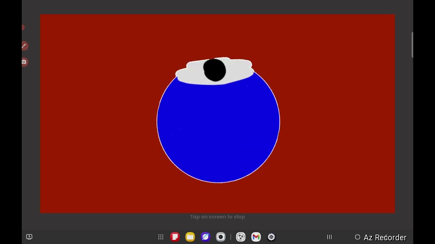Viewport: 435px width, 244px height.
Task: Click the scrollbar on the right edge
Action: 412,45
